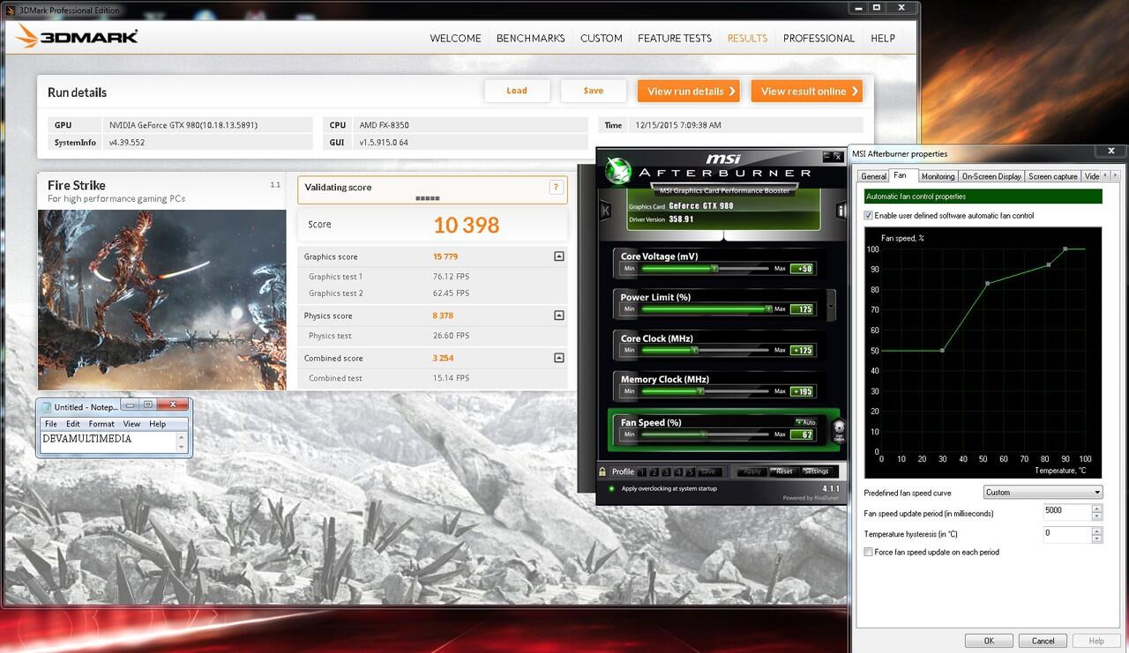Screen dimensions: 1129x653
Task: Open the BENCHMARKS tab in 3DMark
Action: 530,38
